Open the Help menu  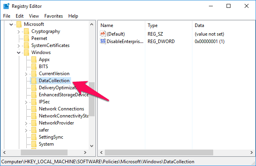tap(73, 16)
